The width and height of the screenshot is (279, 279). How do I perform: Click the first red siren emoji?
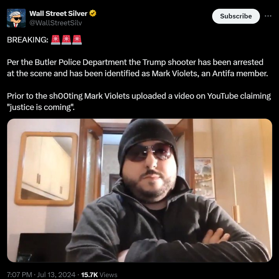tap(56, 40)
